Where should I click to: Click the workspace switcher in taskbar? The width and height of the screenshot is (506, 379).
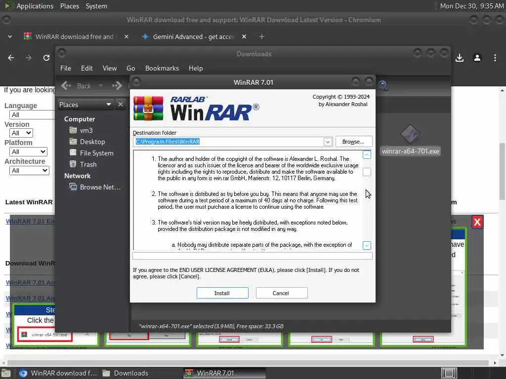(449, 373)
